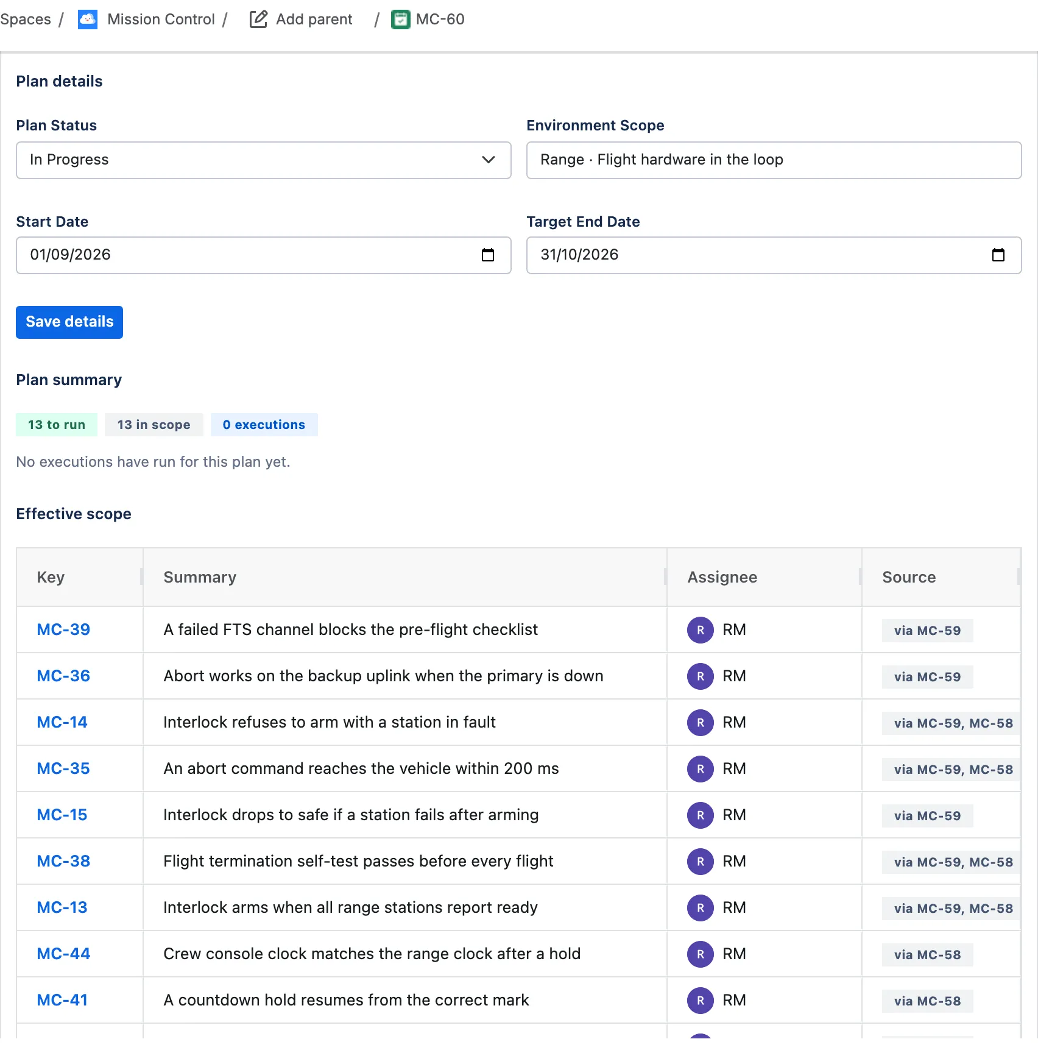Screen dimensions: 1038x1053
Task: Click the assignee avatar in the MC-14 row
Action: pos(701,723)
